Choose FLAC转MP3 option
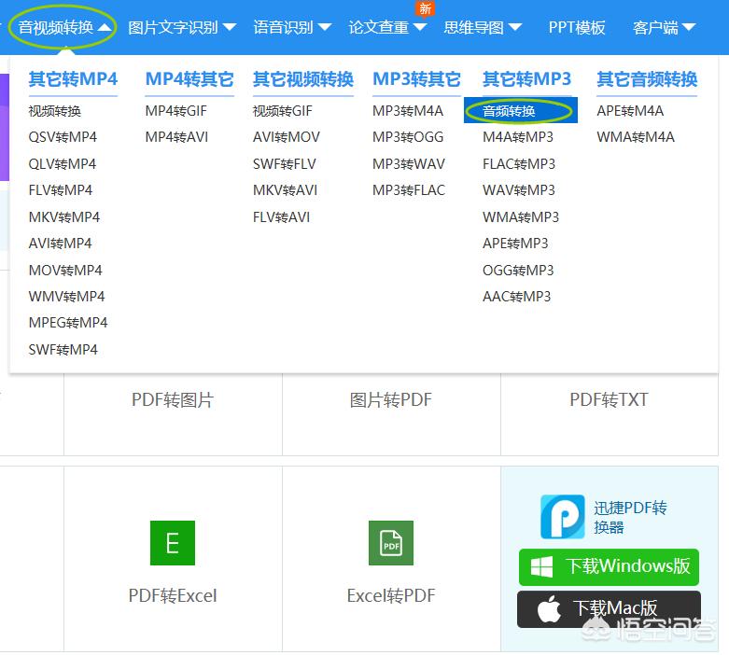 click(x=519, y=164)
